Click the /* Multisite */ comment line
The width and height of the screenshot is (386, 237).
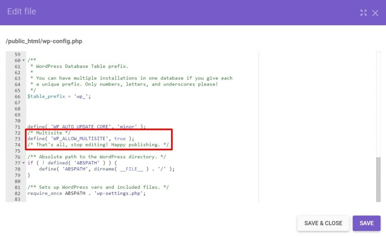pyautogui.click(x=49, y=133)
